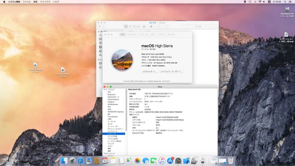Click the Spotlight search icon in the menu bar

click(285, 2)
